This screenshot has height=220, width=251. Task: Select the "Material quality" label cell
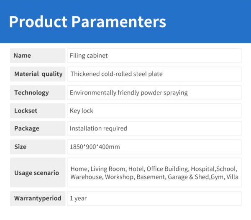pyautogui.click(x=38, y=74)
